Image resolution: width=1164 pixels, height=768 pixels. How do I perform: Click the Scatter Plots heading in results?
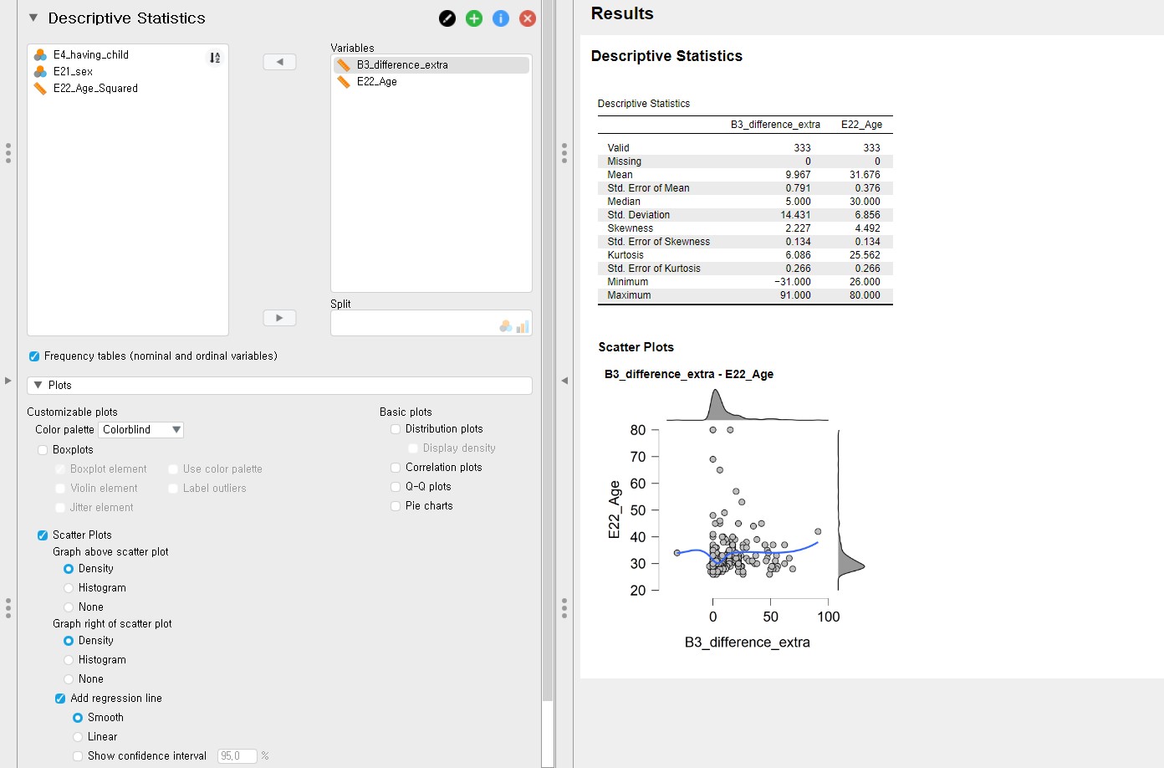tap(636, 347)
